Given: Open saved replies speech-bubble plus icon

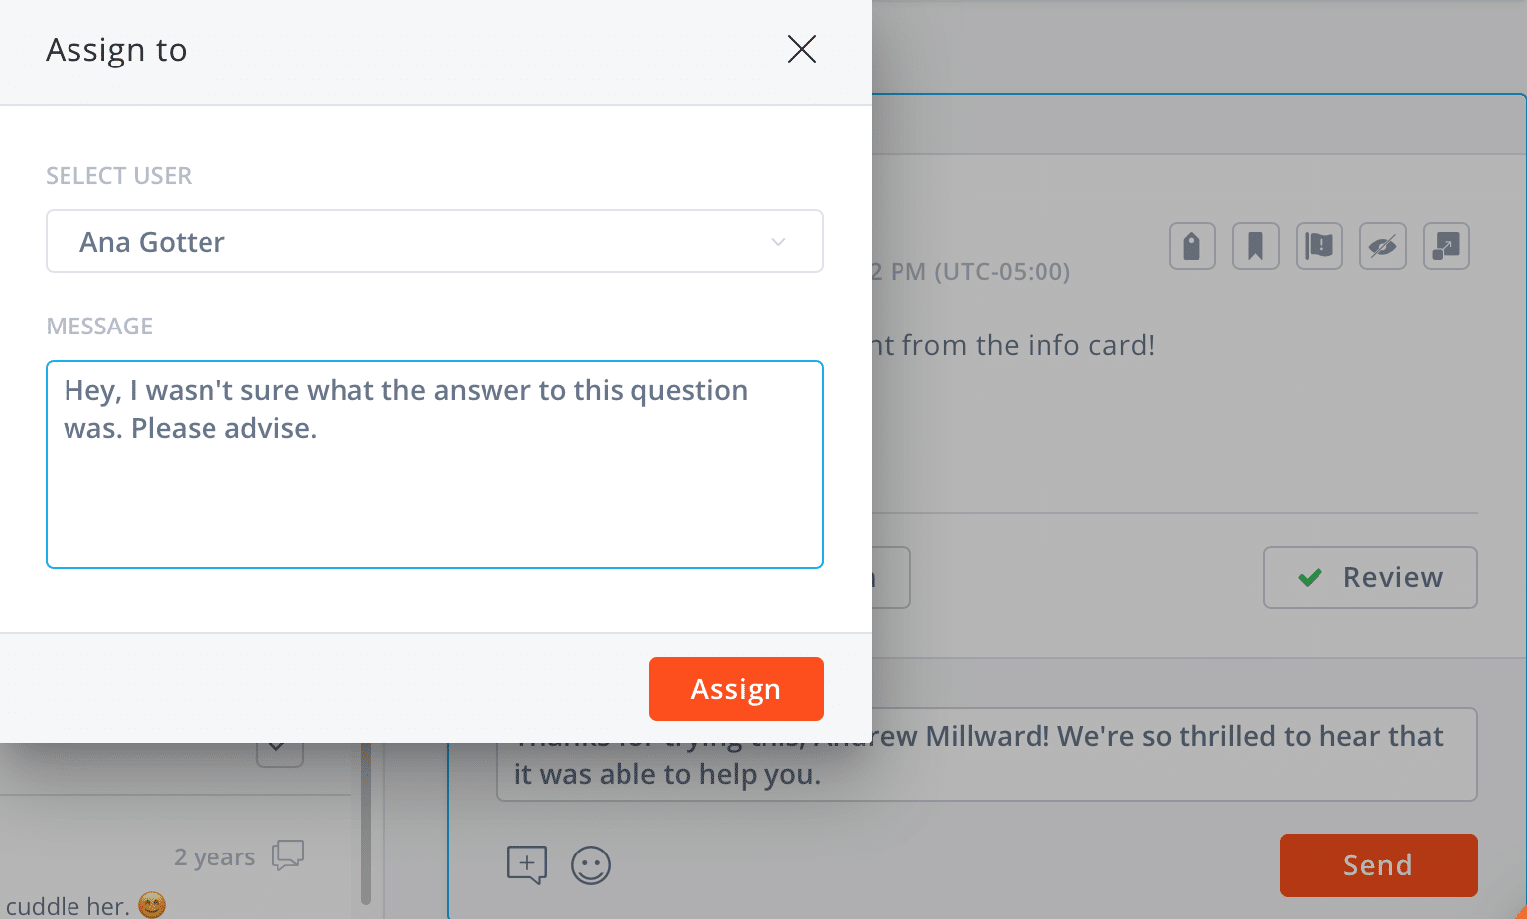Looking at the screenshot, I should pyautogui.click(x=526, y=864).
